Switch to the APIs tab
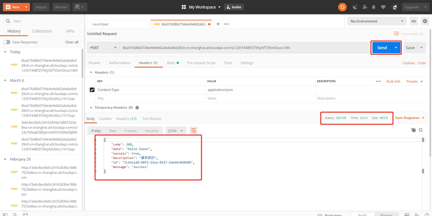The height and width of the screenshot is (216, 432). (x=70, y=31)
